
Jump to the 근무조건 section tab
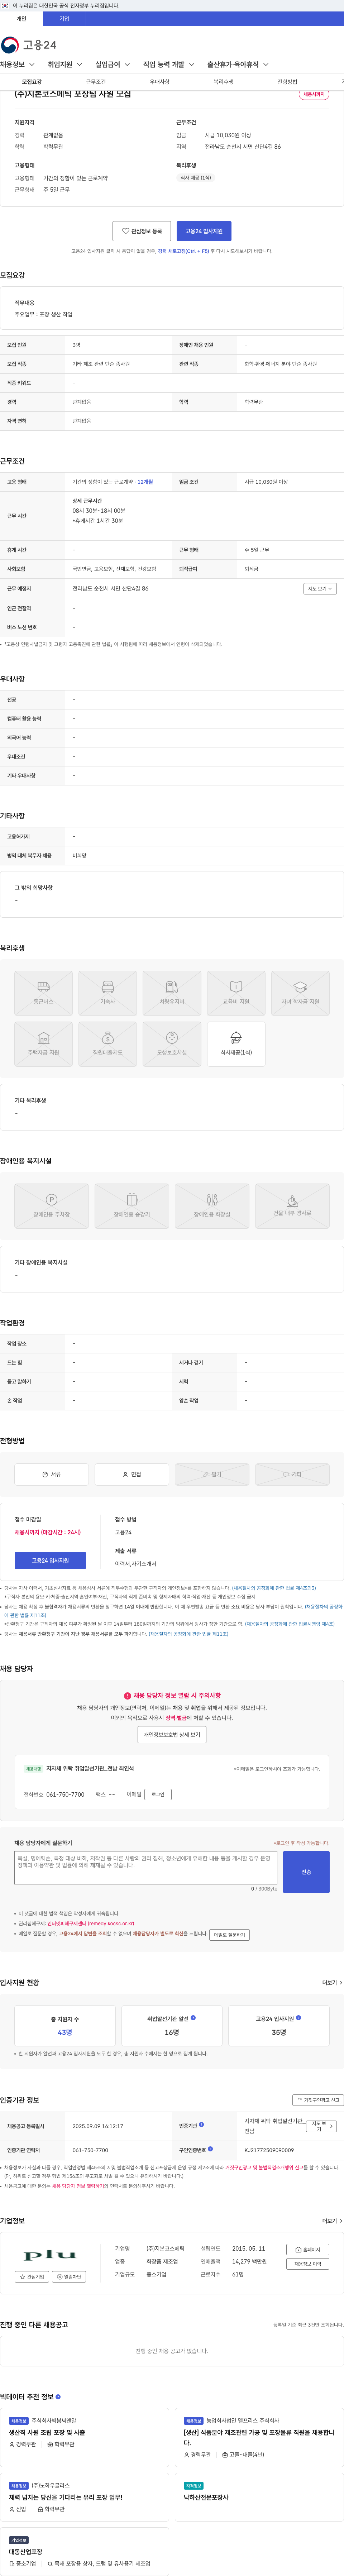point(96,82)
